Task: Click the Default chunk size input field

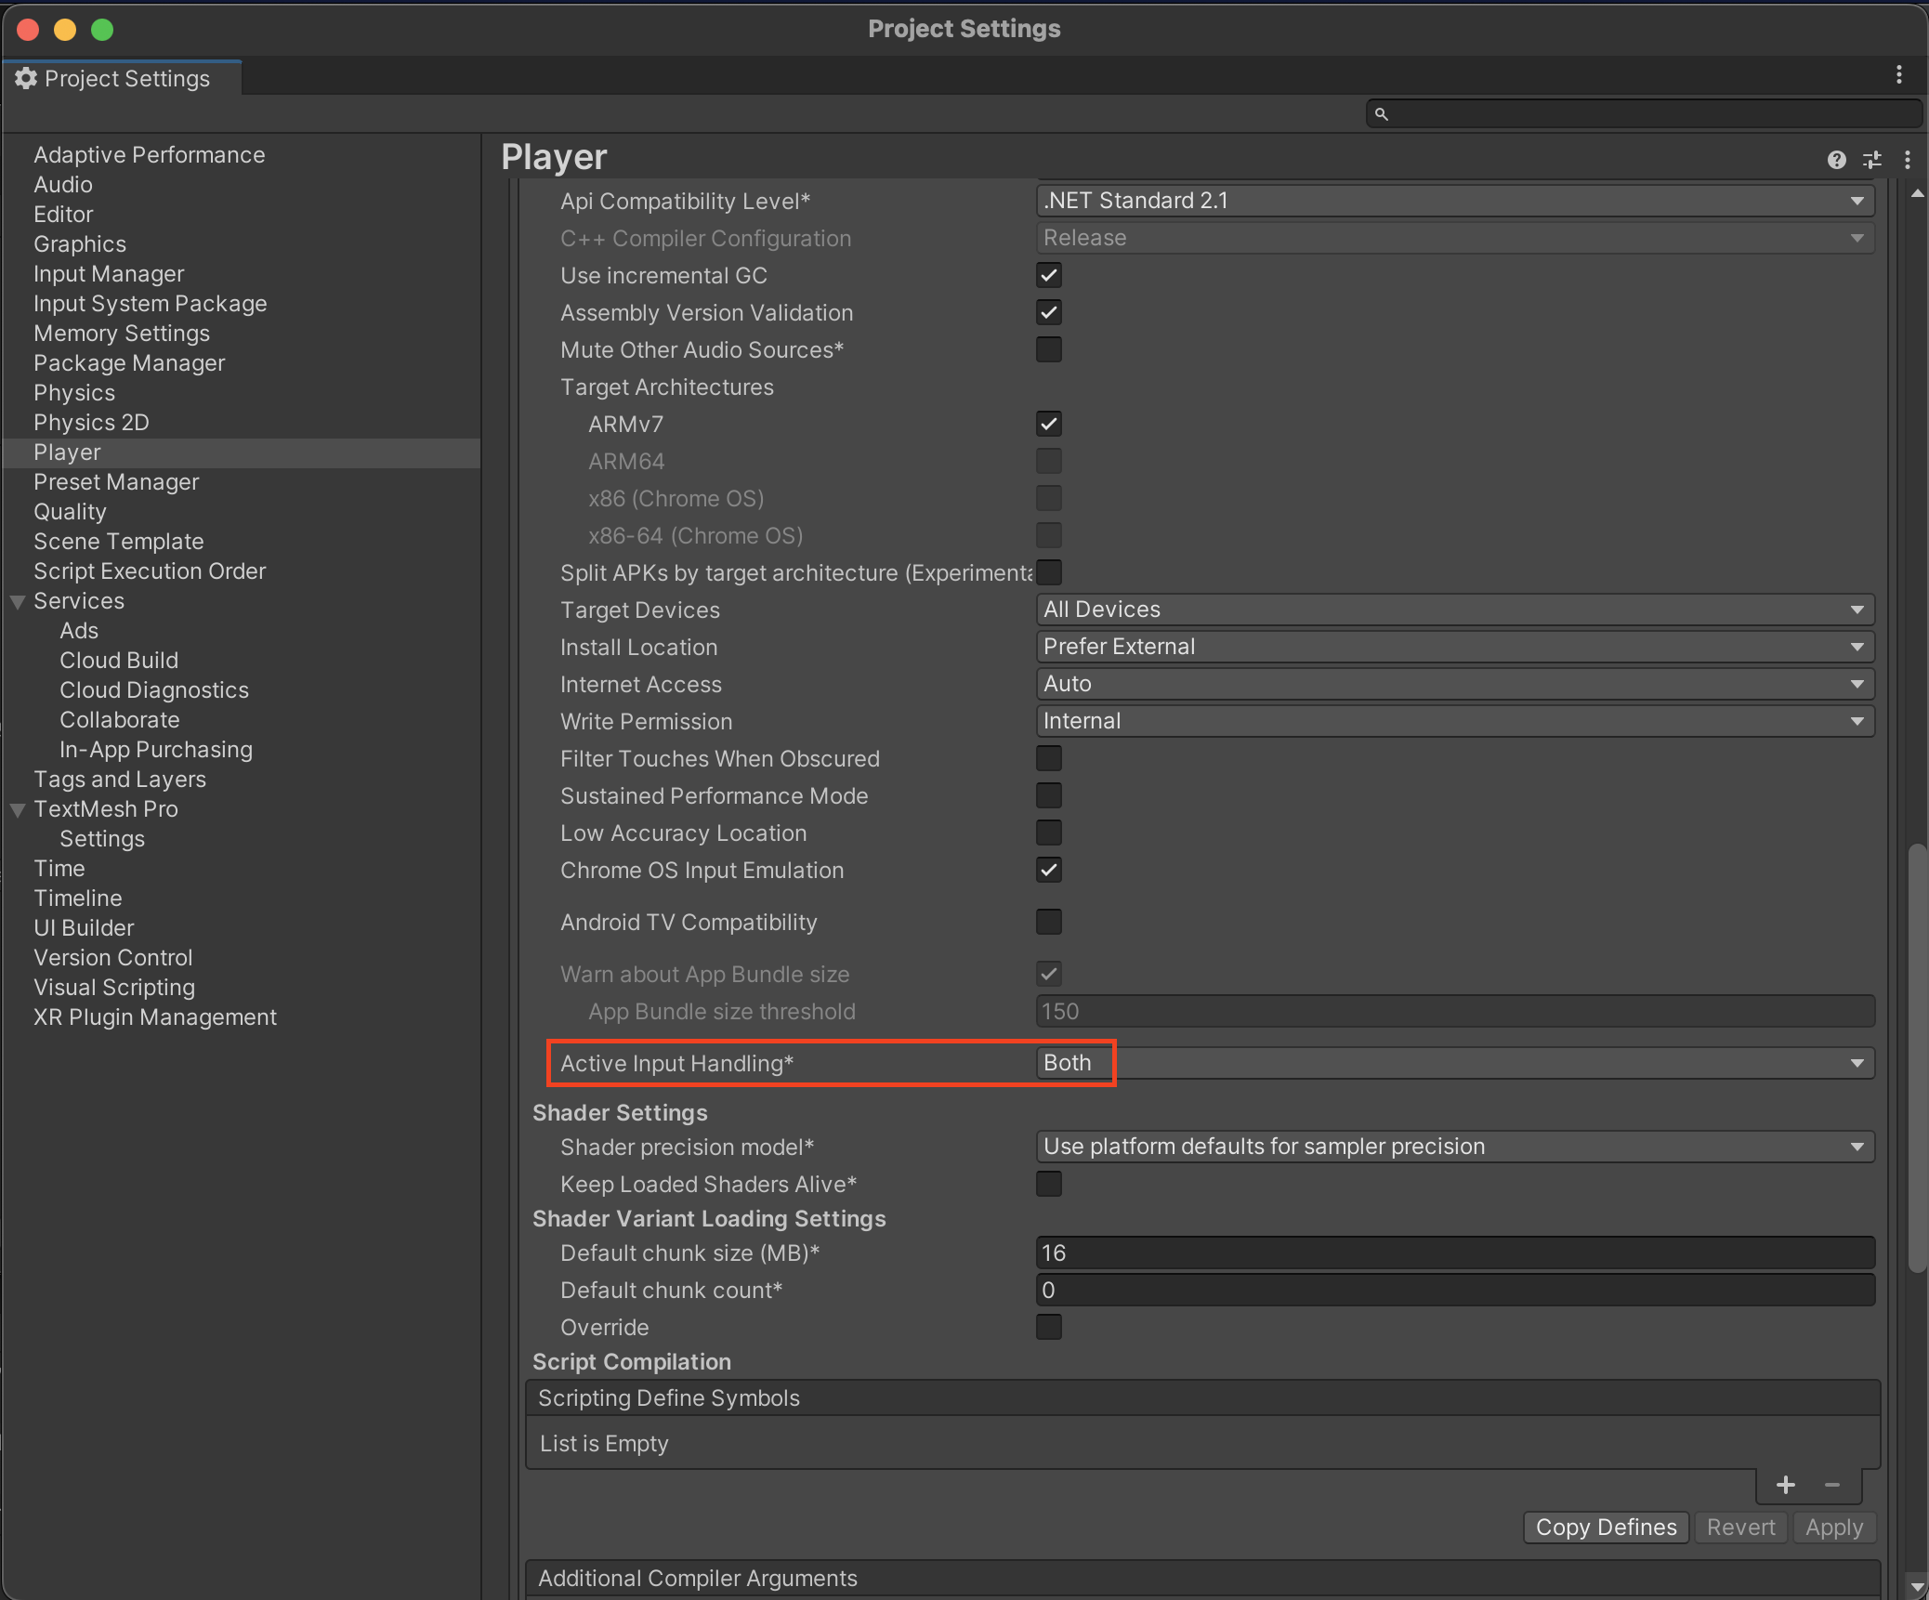Action: tap(1454, 1252)
